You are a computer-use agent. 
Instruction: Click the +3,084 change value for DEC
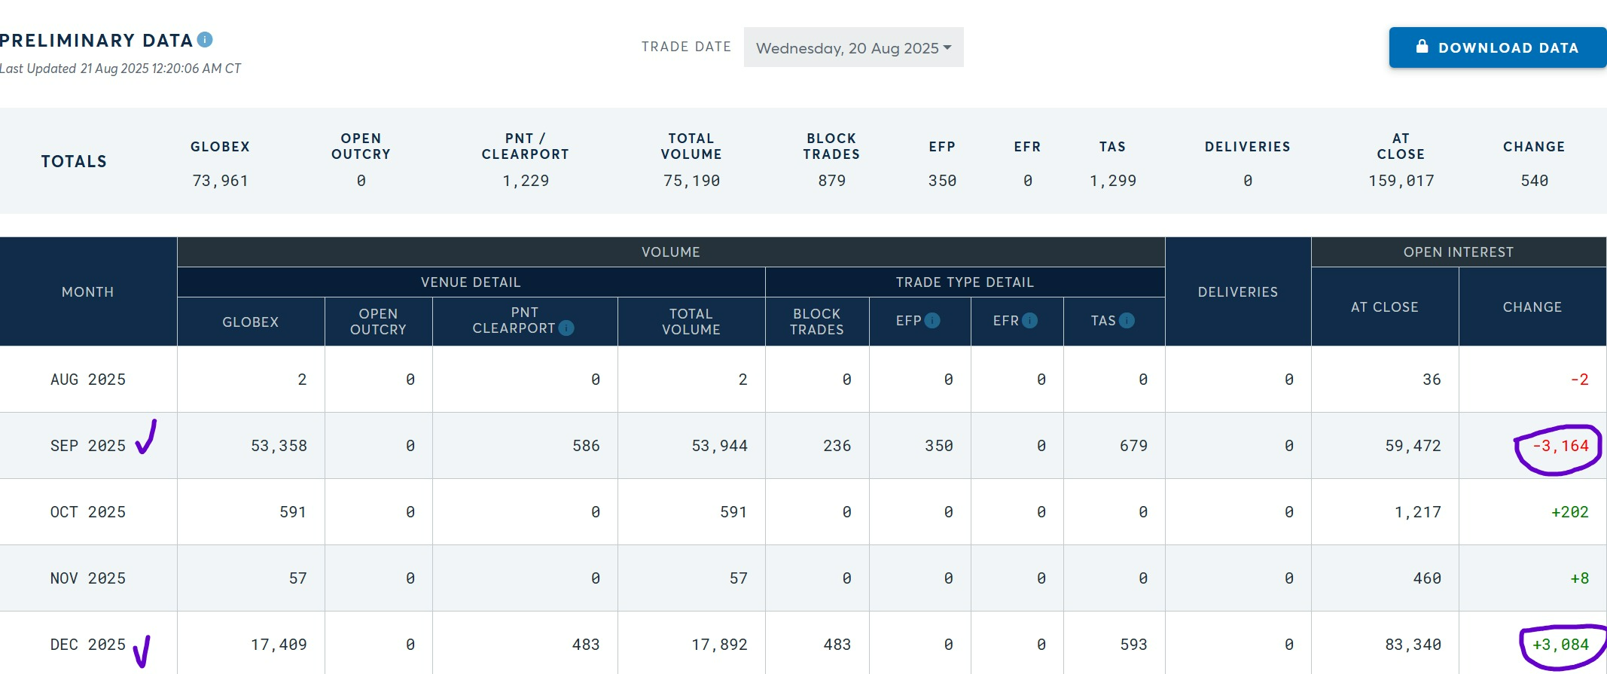point(1560,645)
